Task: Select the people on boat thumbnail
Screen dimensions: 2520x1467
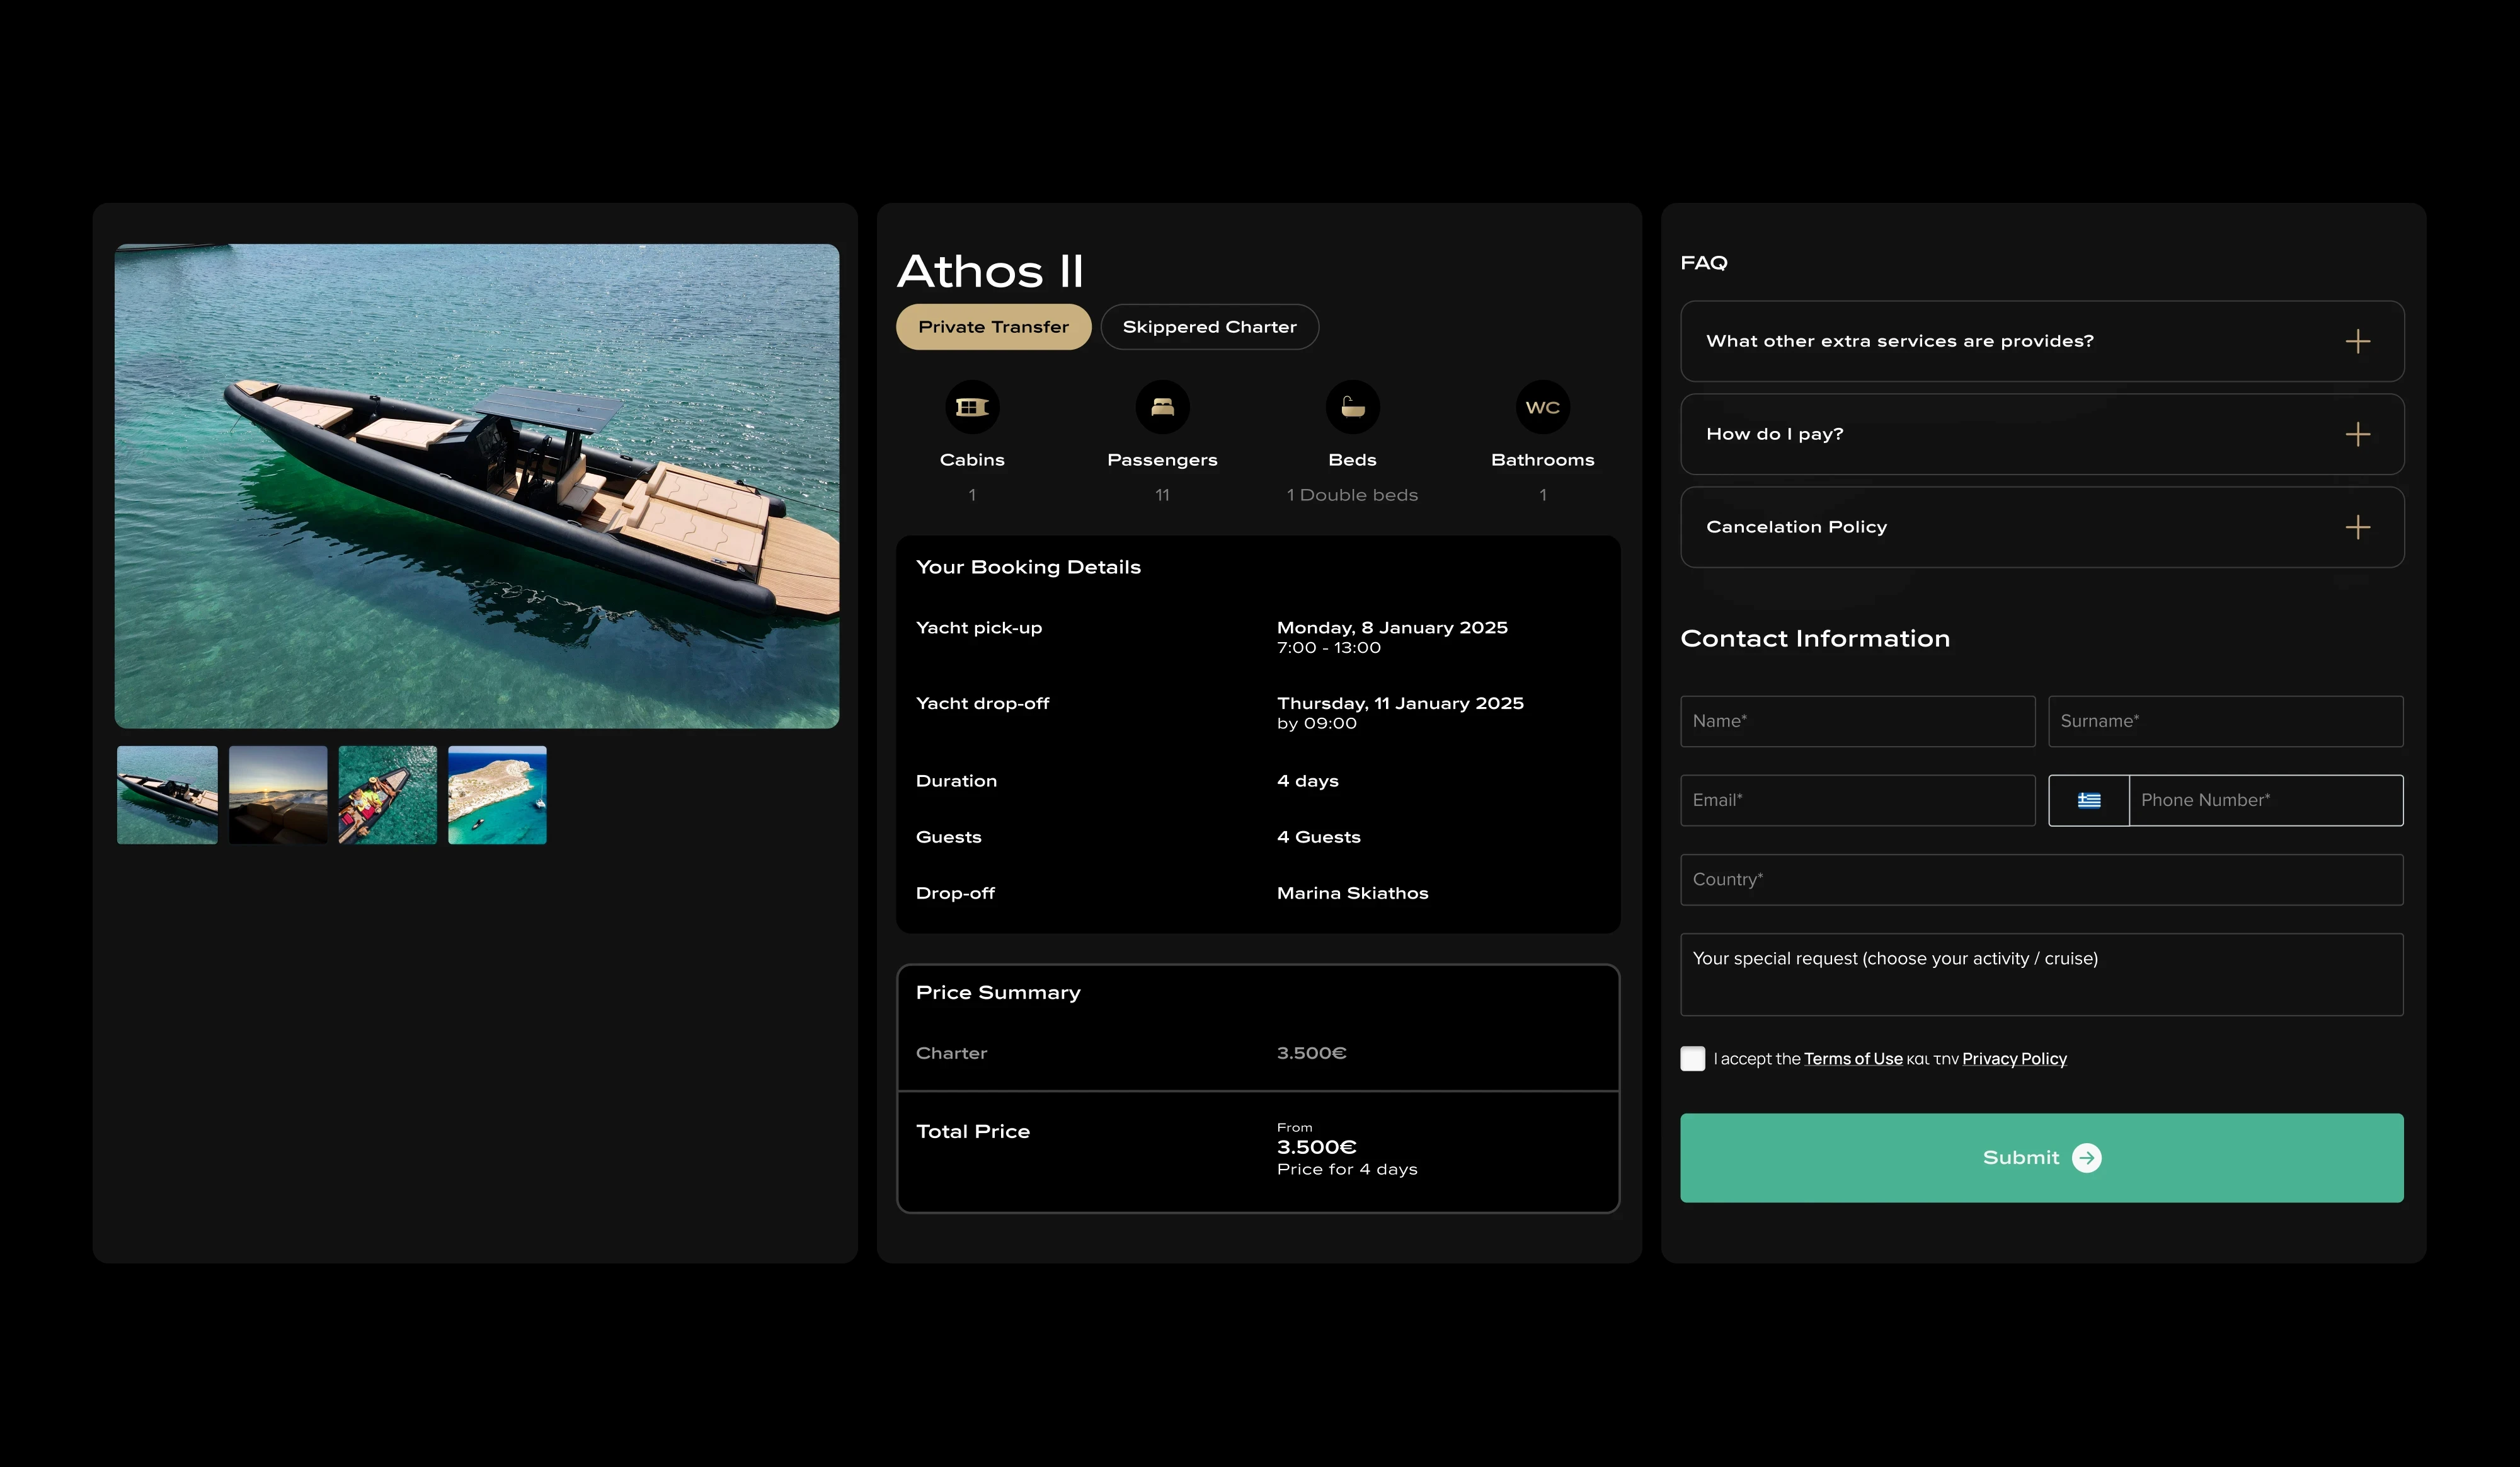Action: 387,795
